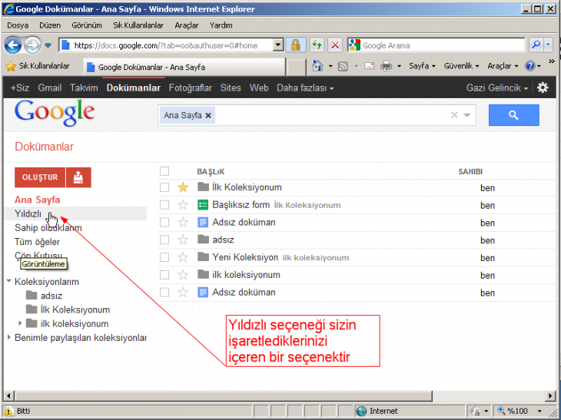561x420 pixels.
Task: Toggle the select-all checkbox beside Başlık
Action: [164, 171]
